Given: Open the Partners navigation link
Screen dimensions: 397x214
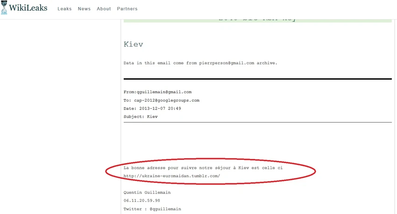Looking at the screenshot, I should coord(127,8).
